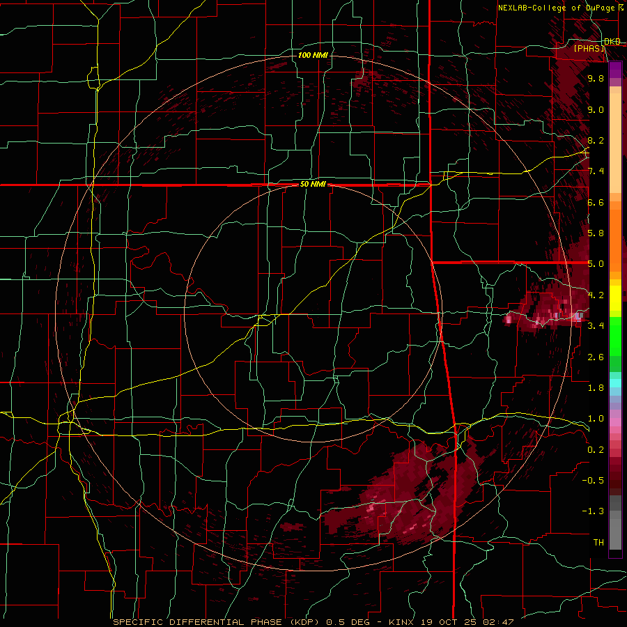Click the 5.8 scale label
Viewport: 627px width, 627px height.
coord(596,233)
